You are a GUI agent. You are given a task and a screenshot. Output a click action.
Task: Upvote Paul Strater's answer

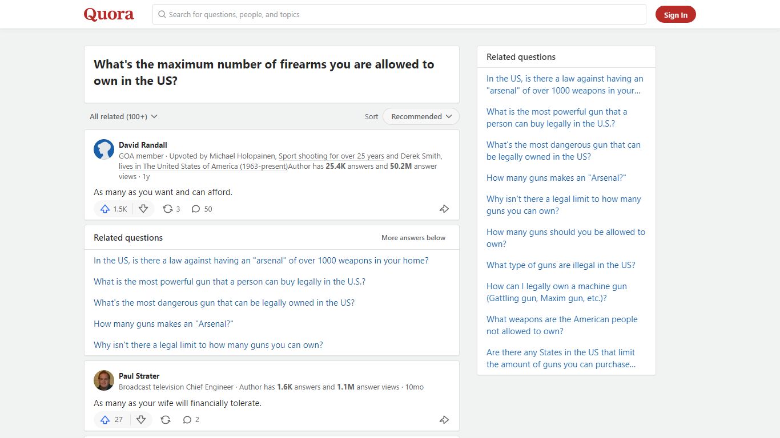tap(105, 420)
